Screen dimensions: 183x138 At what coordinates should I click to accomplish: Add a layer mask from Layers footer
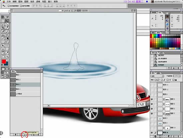[x=160, y=136]
